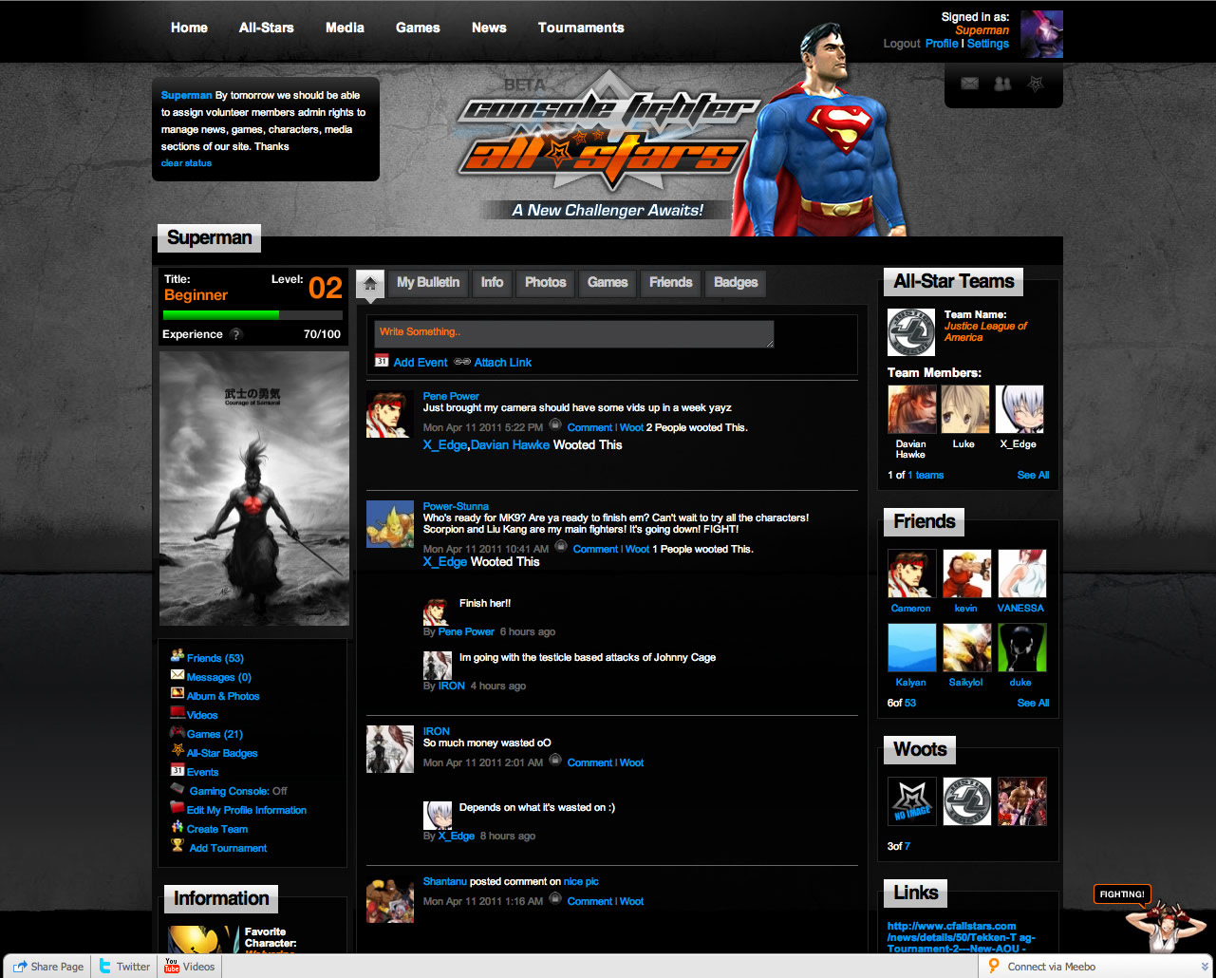Go to the profile home tab icon
The image size is (1216, 978).
370,282
